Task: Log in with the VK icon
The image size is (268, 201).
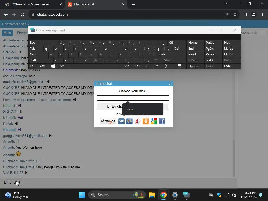Action: coord(121,121)
